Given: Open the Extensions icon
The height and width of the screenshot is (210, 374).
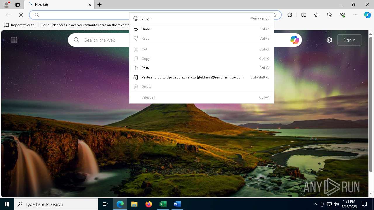Looking at the screenshot, I should tap(290, 15).
